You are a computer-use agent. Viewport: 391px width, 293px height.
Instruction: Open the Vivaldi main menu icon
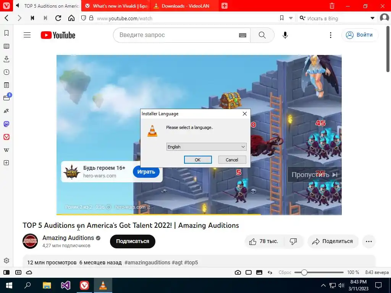pyautogui.click(x=6, y=6)
